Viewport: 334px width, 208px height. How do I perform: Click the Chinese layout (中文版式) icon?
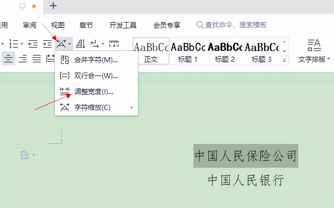tap(61, 44)
